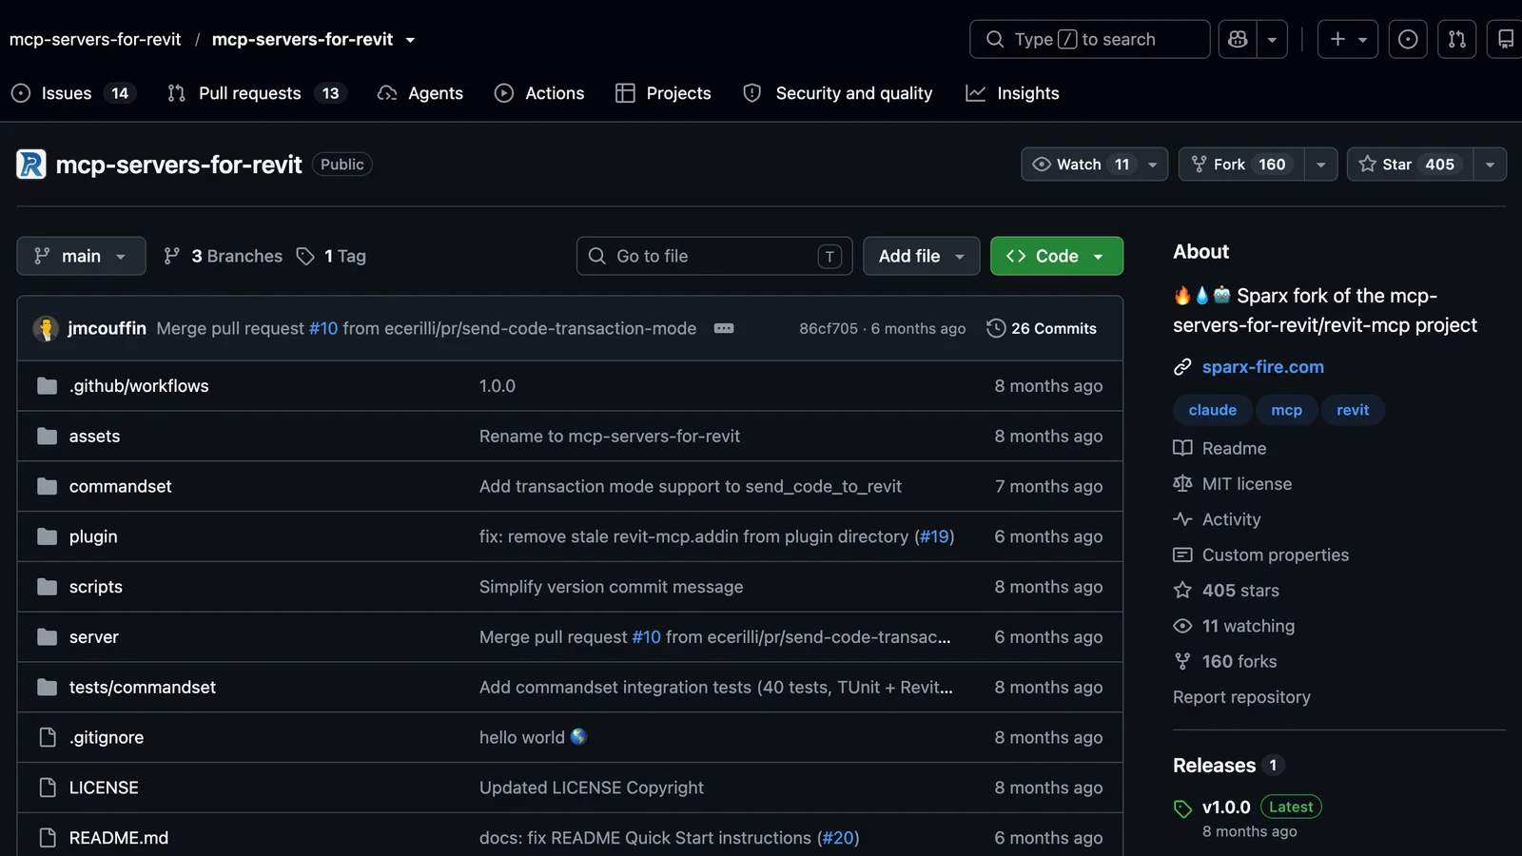Select the claude topic tag
The height and width of the screenshot is (856, 1522).
[x=1212, y=410]
